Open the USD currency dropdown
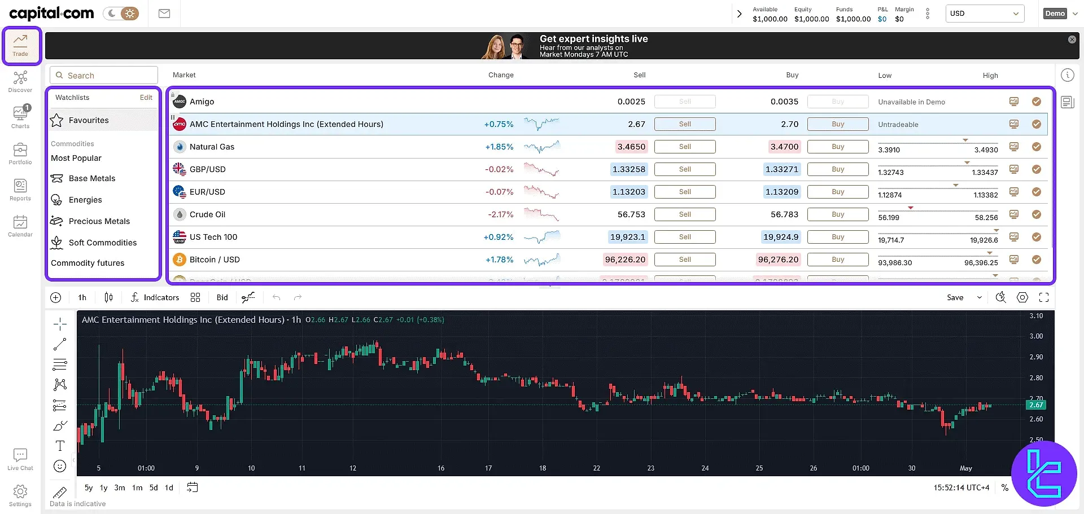The image size is (1084, 514). 985,14
